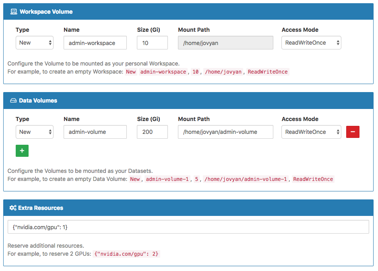Edit the /home/jovyan/admin-volume mount path field
378x271 pixels.
[225, 132]
